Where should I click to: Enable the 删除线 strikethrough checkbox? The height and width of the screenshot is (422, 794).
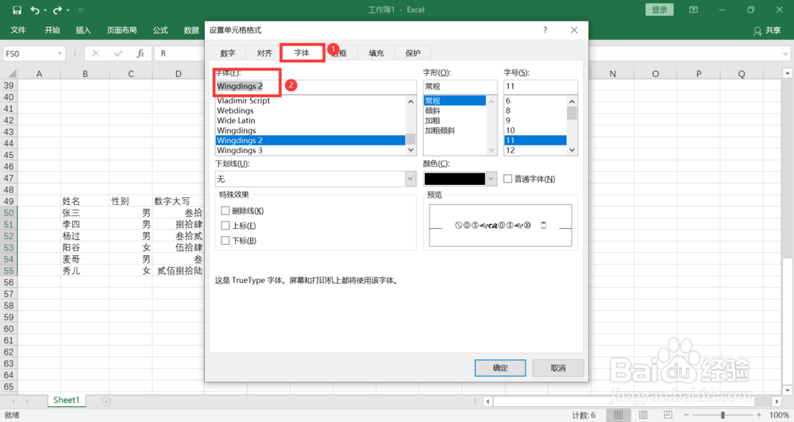pos(225,211)
